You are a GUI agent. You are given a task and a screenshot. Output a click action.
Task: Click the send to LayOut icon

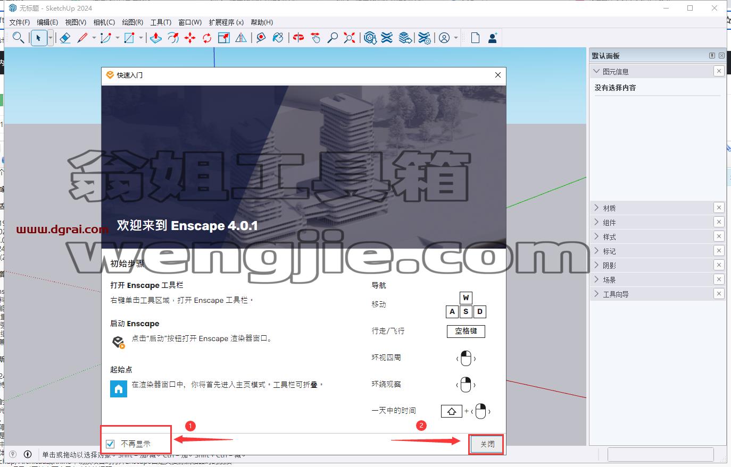[405, 38]
